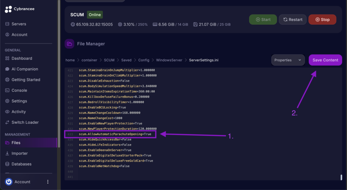Image resolution: width=347 pixels, height=190 pixels.
Task: Open the three-dot account options menu
Action: click(x=48, y=182)
